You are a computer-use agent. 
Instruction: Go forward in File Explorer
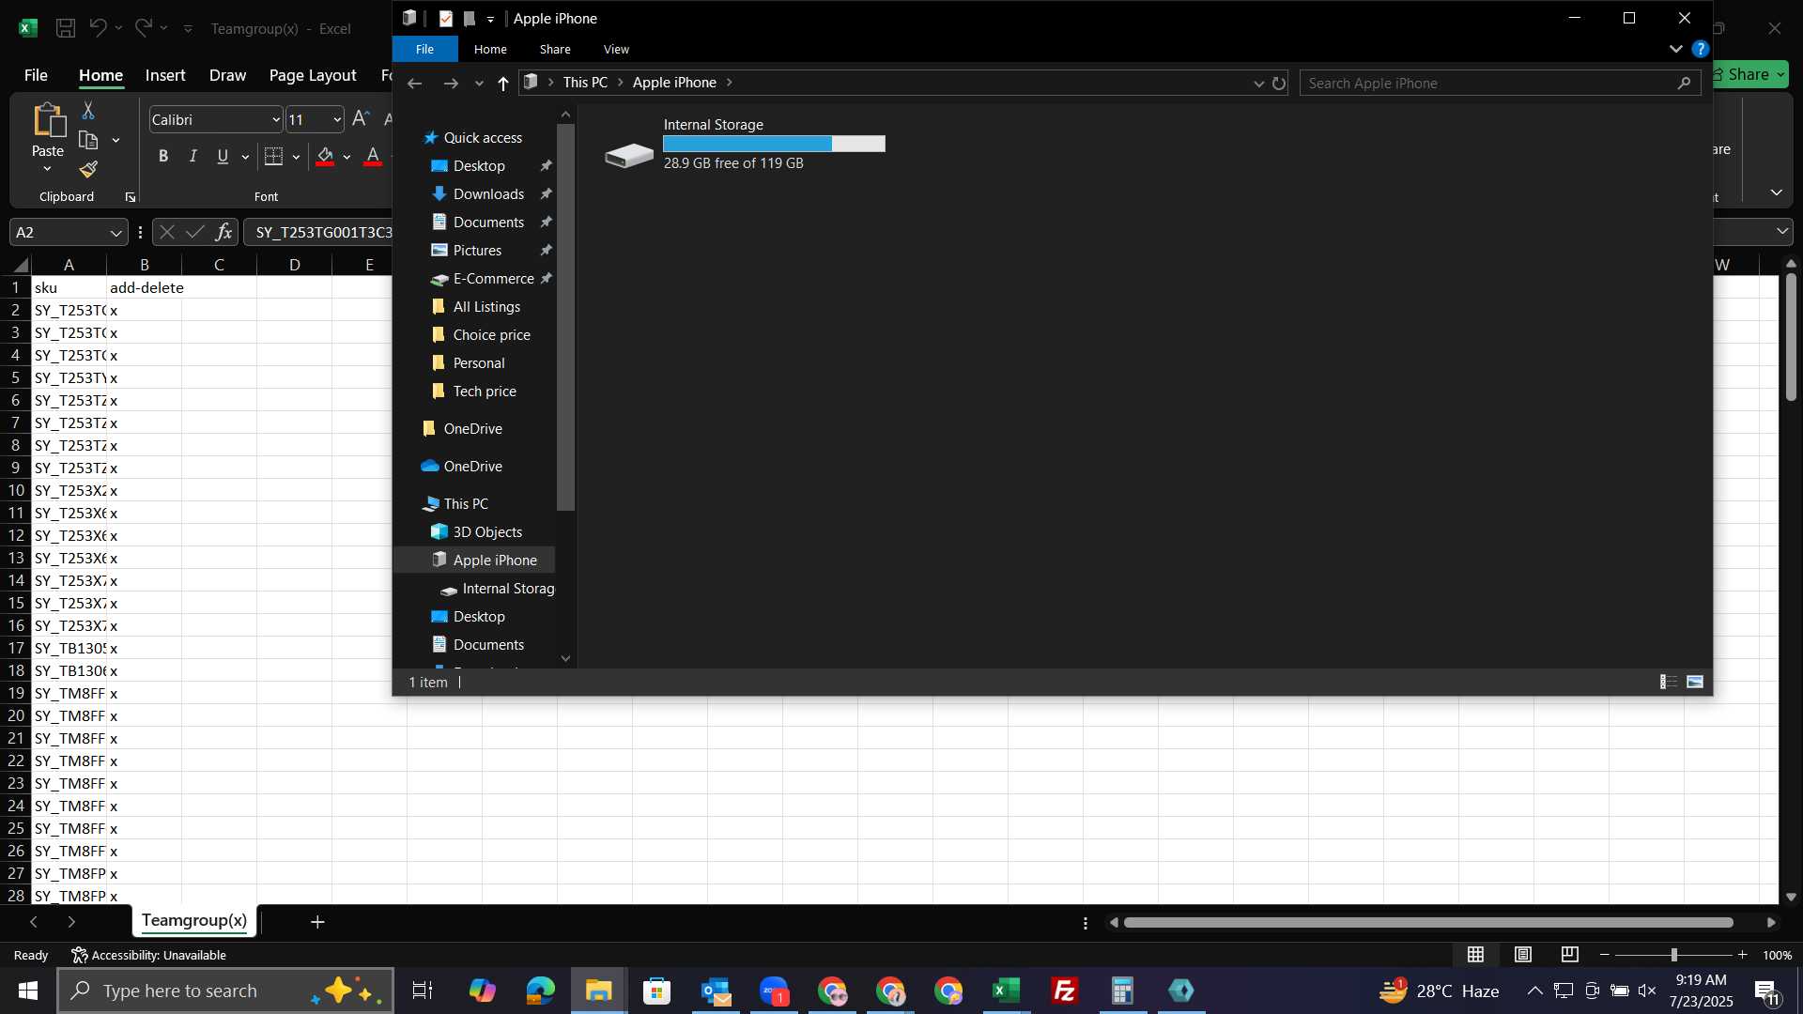coord(451,84)
